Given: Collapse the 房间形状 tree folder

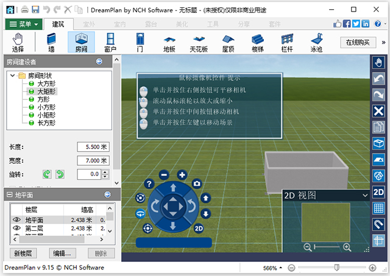Looking at the screenshot, I should click(13, 76).
